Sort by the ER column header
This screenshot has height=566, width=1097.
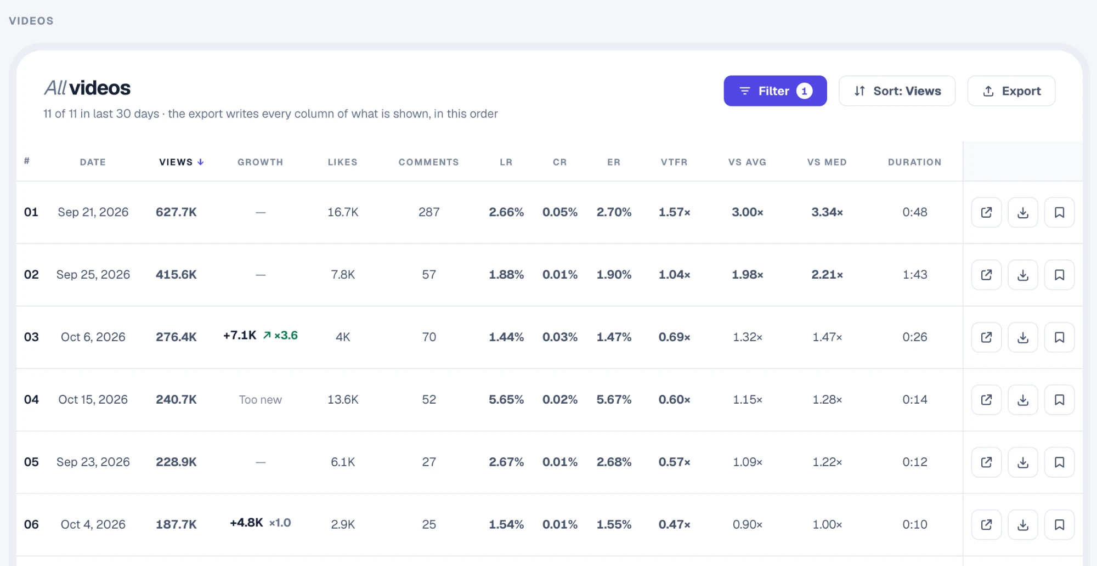(x=614, y=162)
